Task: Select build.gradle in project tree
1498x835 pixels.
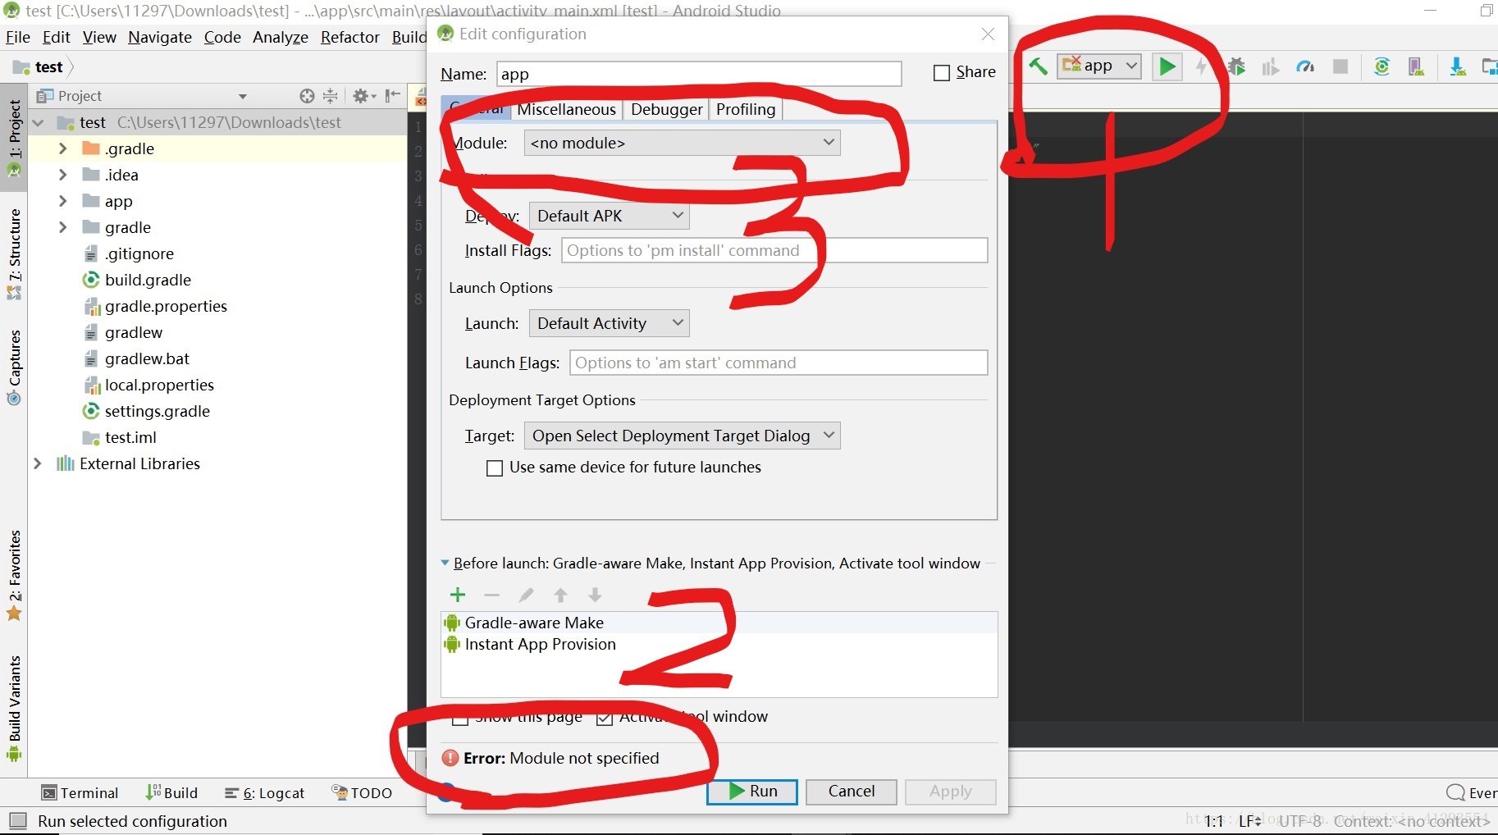Action: 148,280
